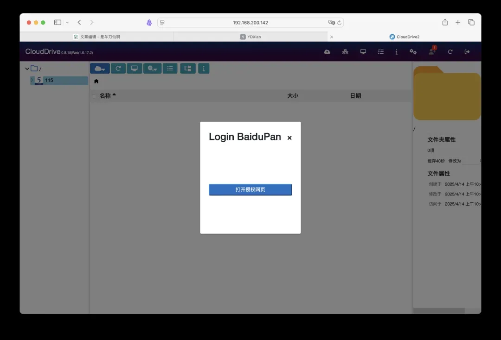Screen dimensions: 501x340
Task: Click the reader page icon in address bar
Action: click(x=162, y=23)
